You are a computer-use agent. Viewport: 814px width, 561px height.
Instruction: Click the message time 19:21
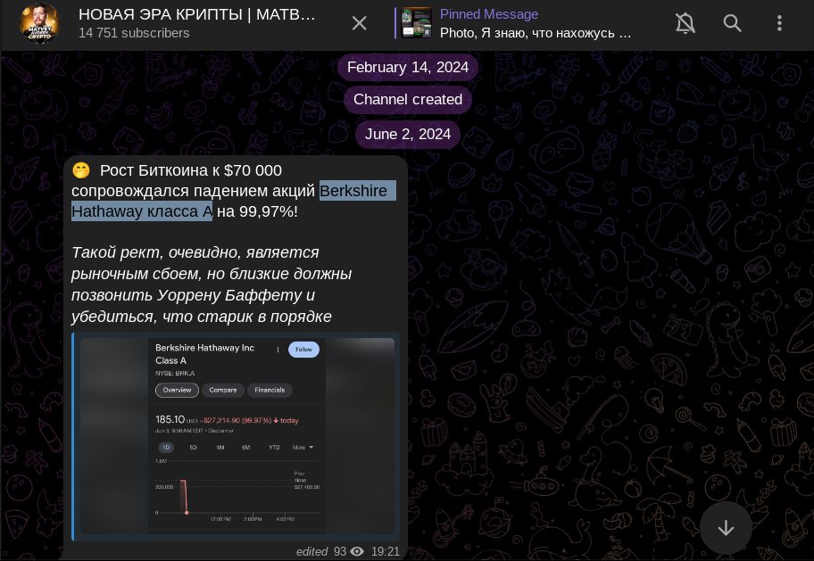pyautogui.click(x=386, y=552)
